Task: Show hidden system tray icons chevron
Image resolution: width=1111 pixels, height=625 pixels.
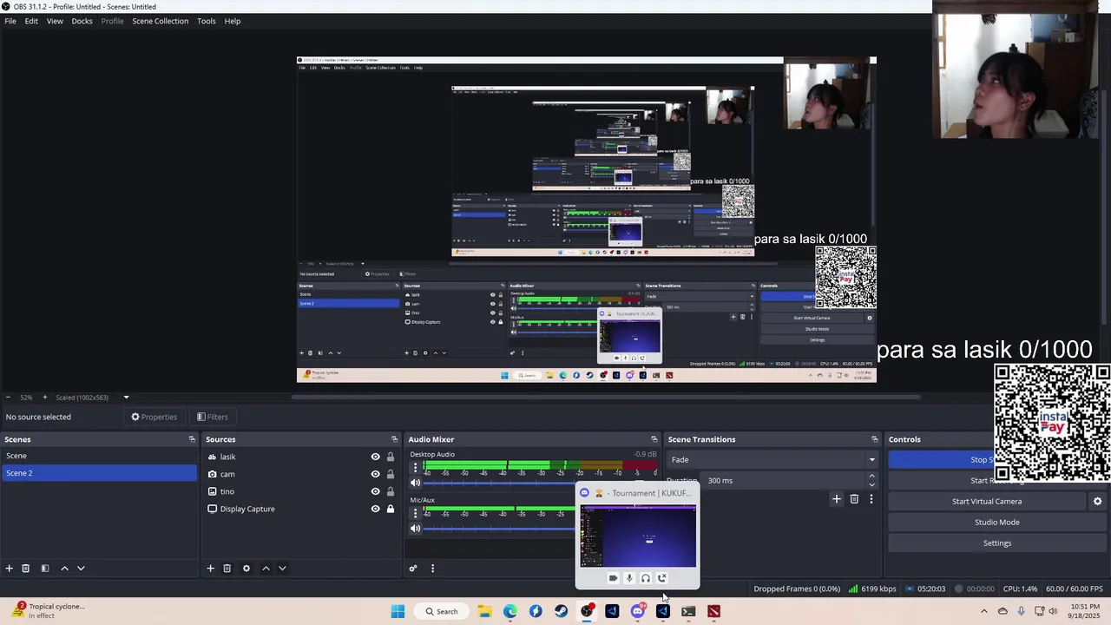Action: [x=983, y=611]
